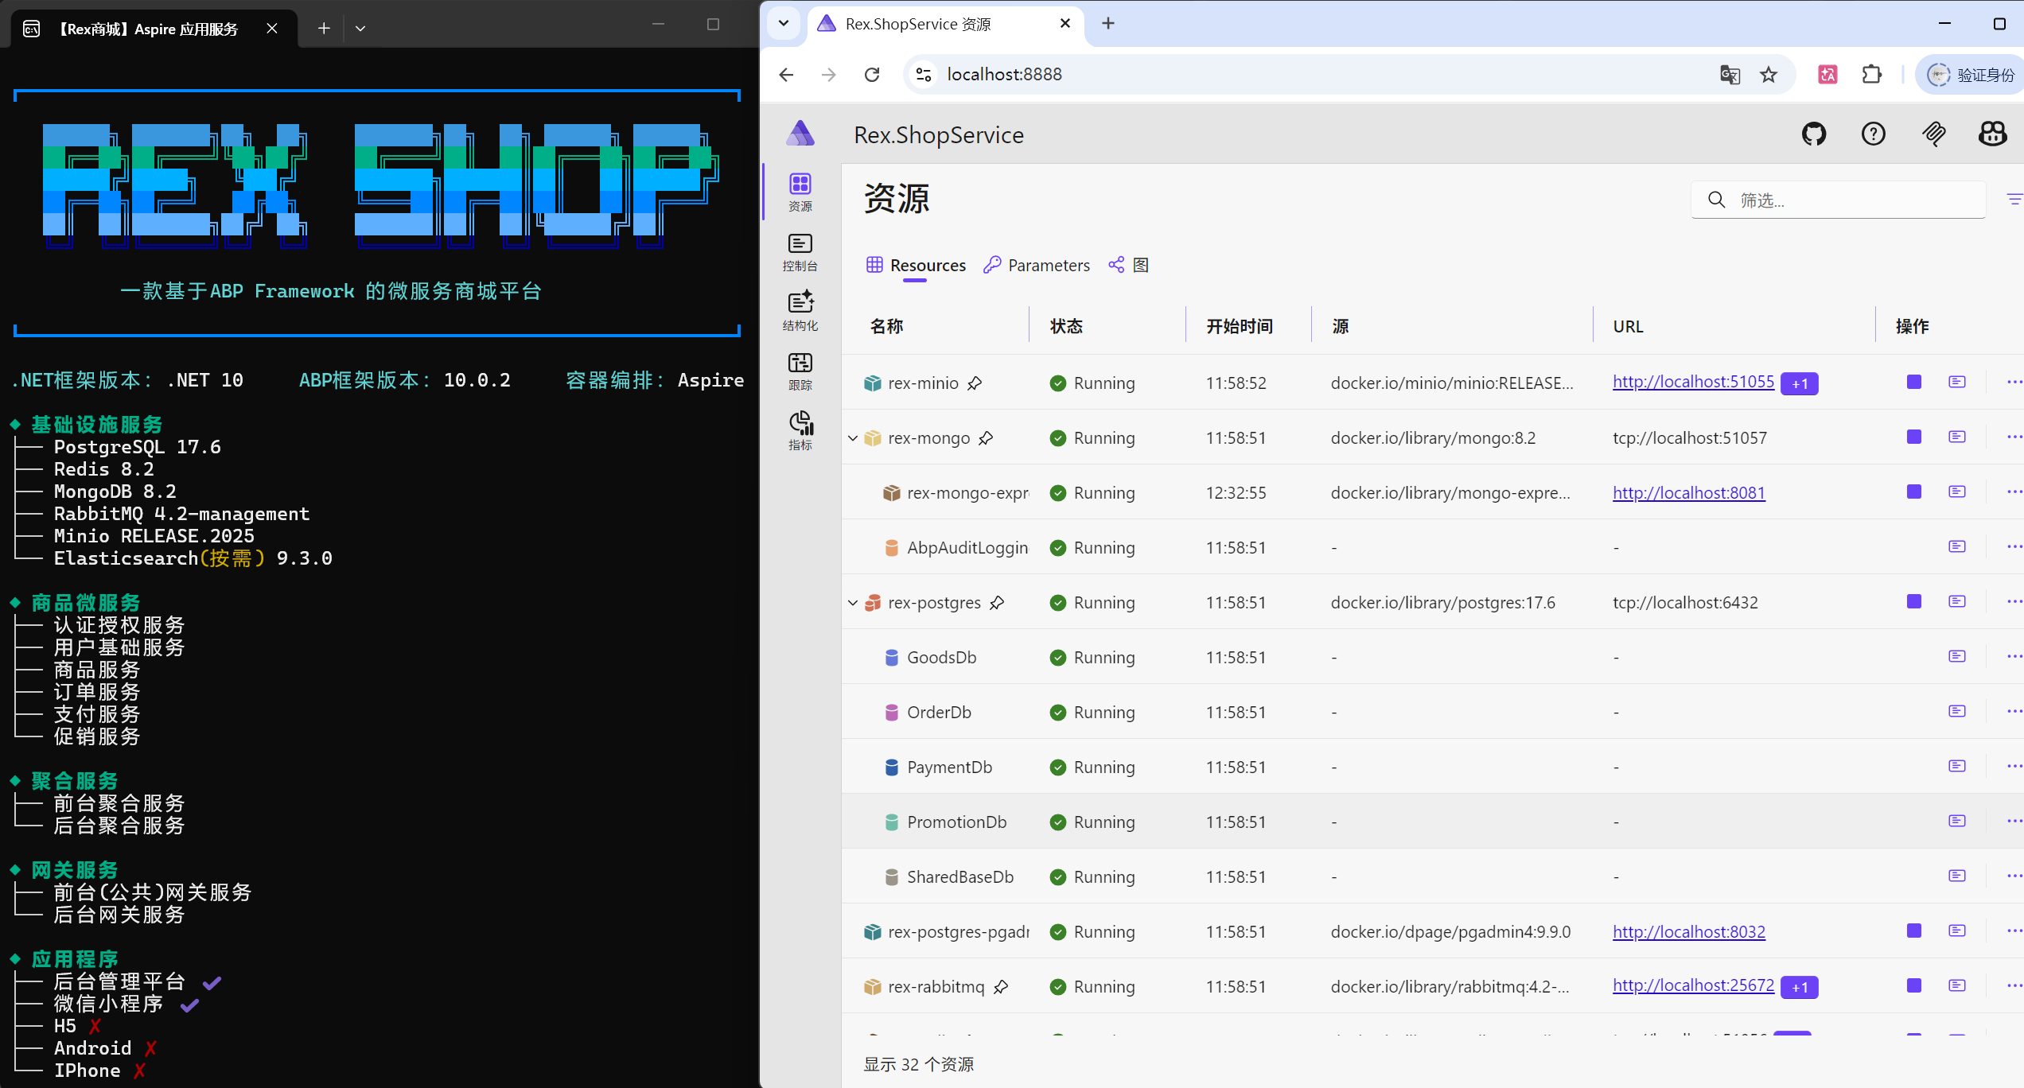
Task: Open the 资源 resources sidebar page
Action: click(x=800, y=192)
